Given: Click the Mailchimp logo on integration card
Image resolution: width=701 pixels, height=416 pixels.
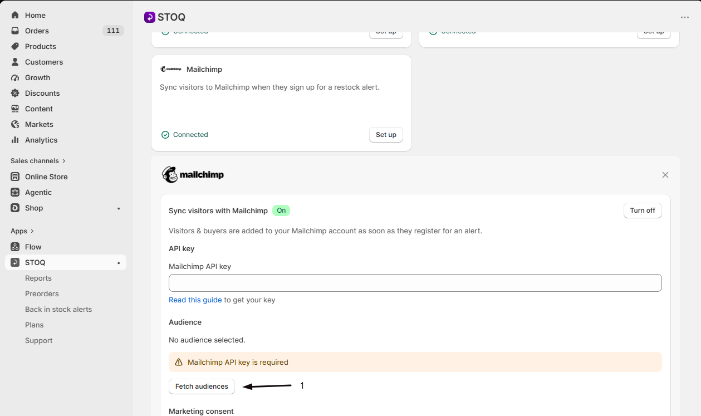Looking at the screenshot, I should (171, 69).
